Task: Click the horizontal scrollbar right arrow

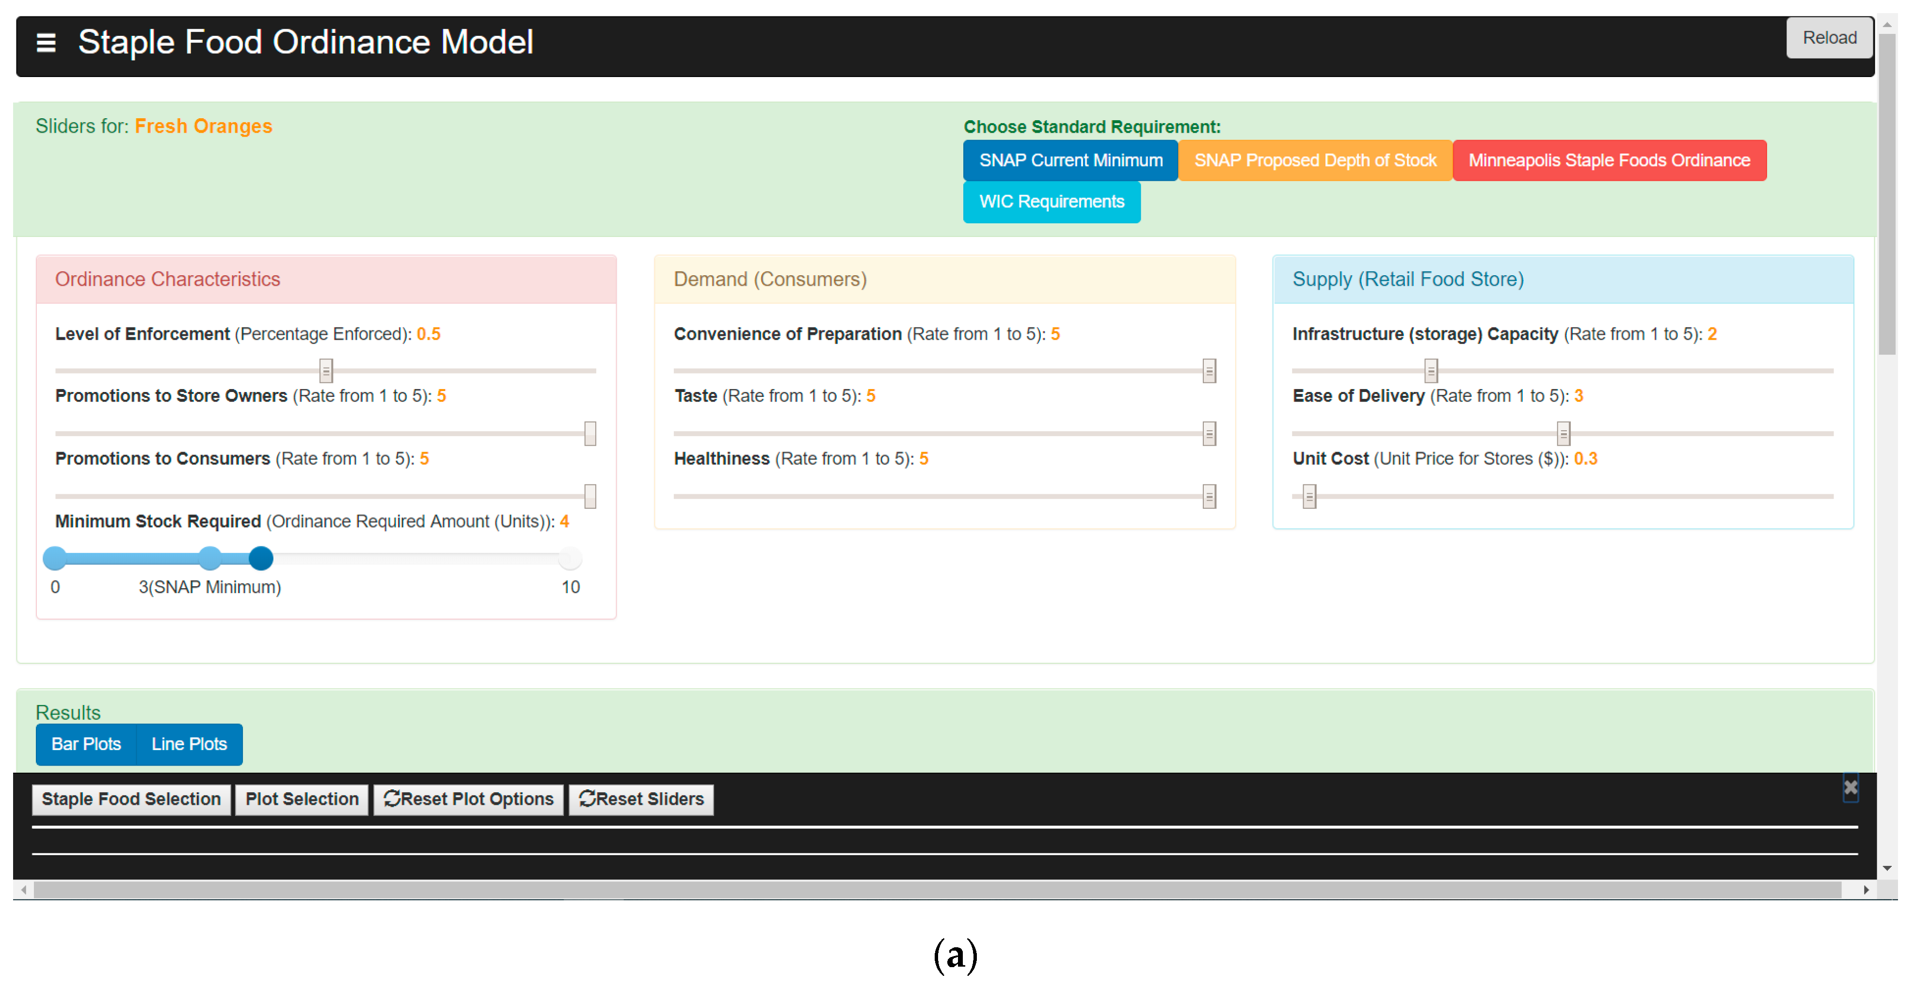Action: (1866, 890)
